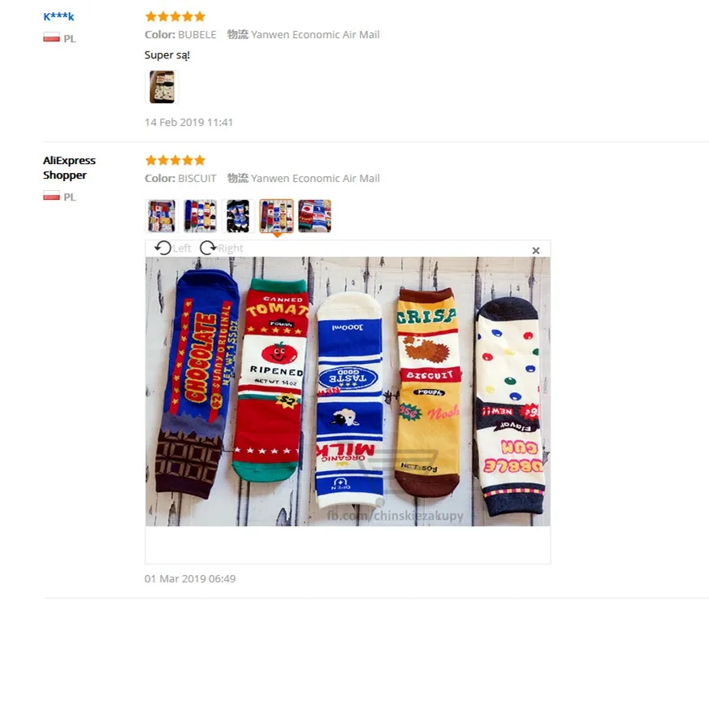Click the "Left" rotate label

pyautogui.click(x=182, y=249)
